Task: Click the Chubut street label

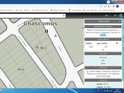Action: 60,49
